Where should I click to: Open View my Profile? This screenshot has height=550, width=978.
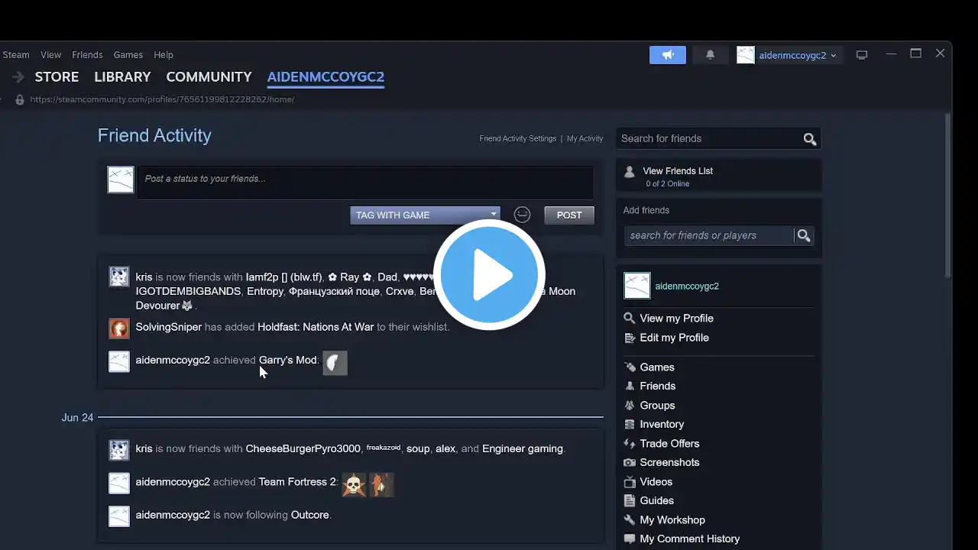pyautogui.click(x=676, y=319)
